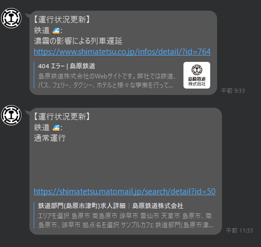
Task: Click the blank area inside the second message bubble
Action: pos(125,164)
